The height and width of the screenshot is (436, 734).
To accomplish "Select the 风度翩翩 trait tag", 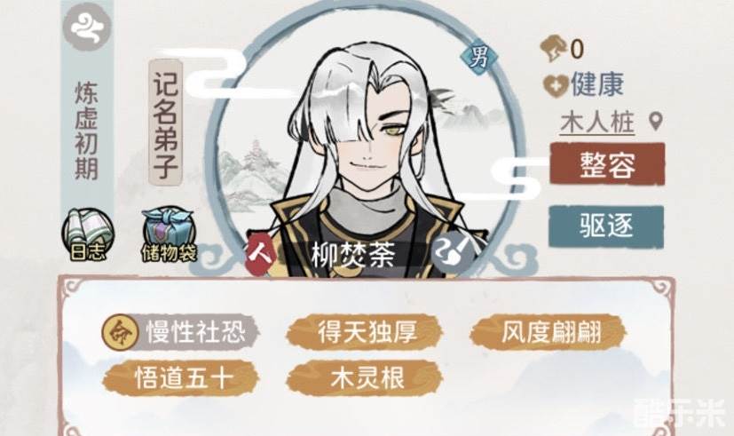I will (x=549, y=332).
